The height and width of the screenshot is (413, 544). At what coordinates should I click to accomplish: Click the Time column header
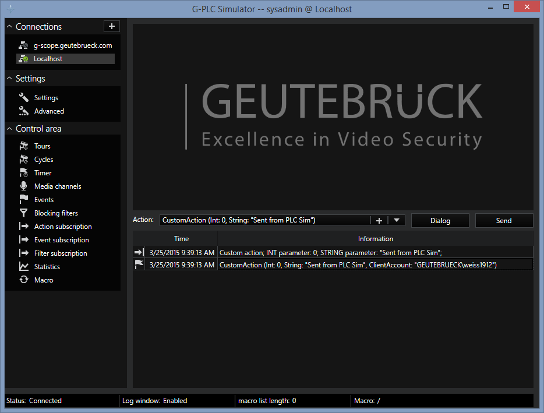(x=181, y=238)
